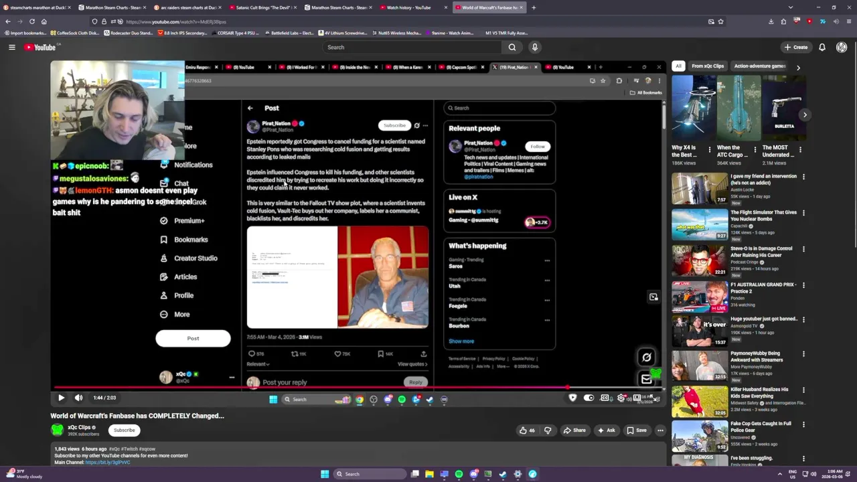The width and height of the screenshot is (857, 482).
Task: Play the paused YouTube video
Action: tap(61, 398)
